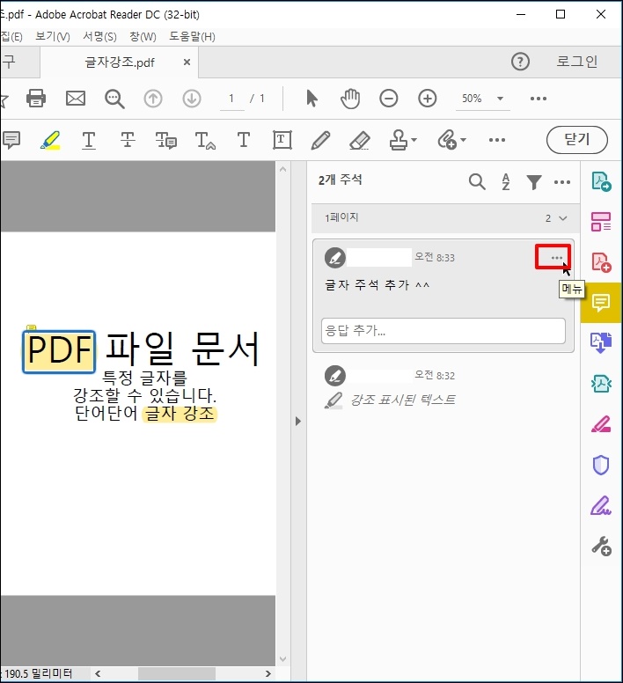Click the horizontal scrollbar right arrow
The width and height of the screenshot is (623, 683).
268,673
